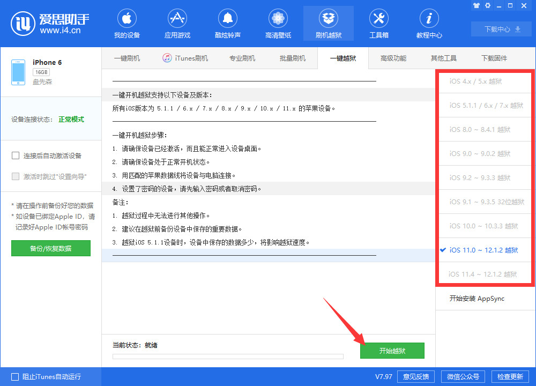Go to 酷炫铃声 ringtones section
The width and height of the screenshot is (536, 386).
click(228, 24)
